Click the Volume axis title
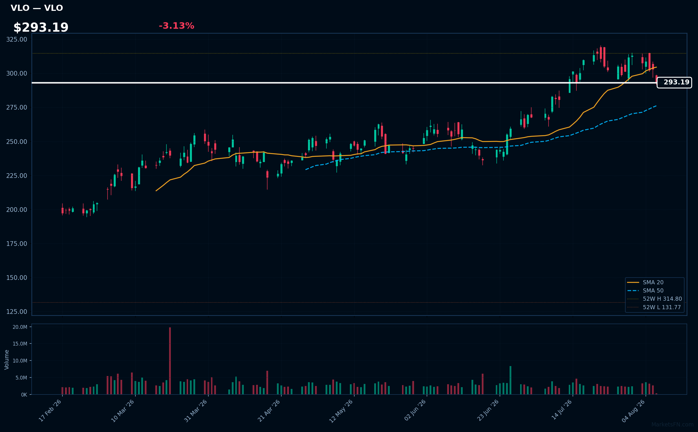Viewport: 698px width, 432px height. pos(6,360)
